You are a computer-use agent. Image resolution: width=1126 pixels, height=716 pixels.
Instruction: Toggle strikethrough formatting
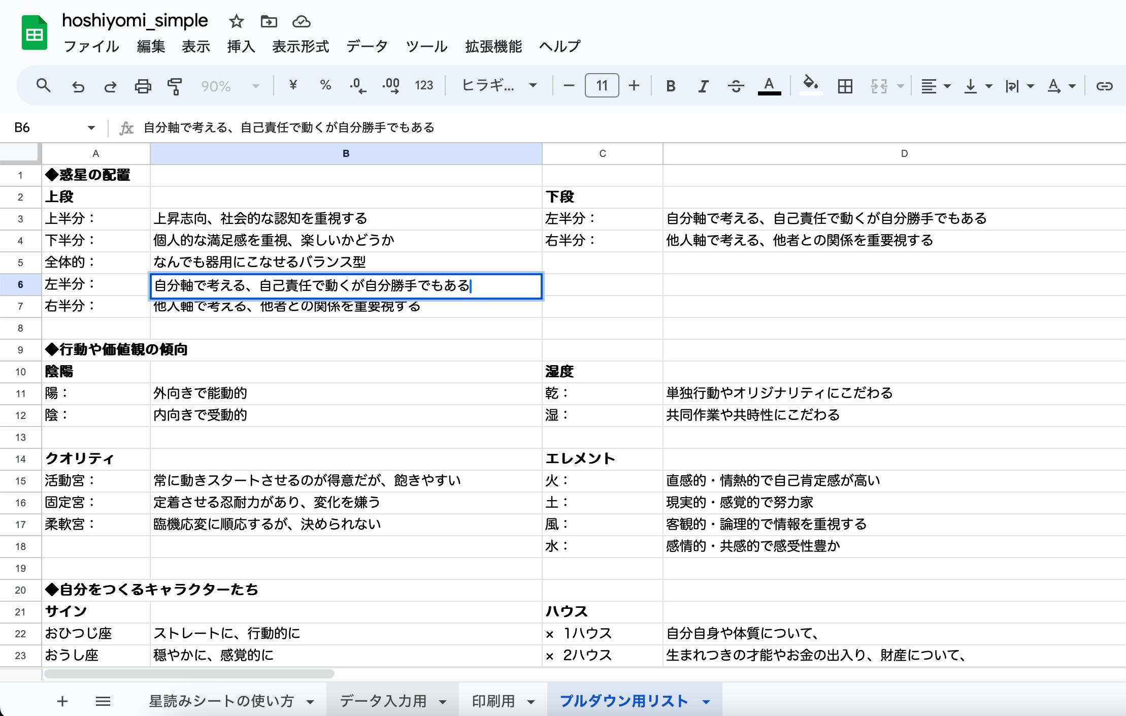tap(736, 86)
